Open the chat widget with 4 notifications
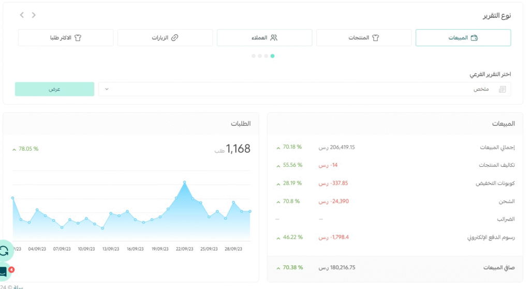The width and height of the screenshot is (530, 289). pyautogui.click(x=3, y=271)
